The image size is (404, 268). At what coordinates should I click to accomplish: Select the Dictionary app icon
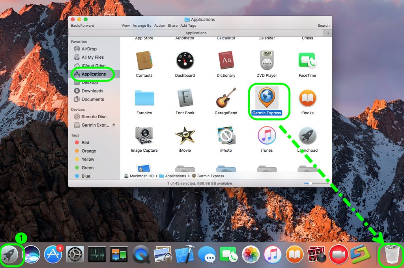[x=226, y=61]
